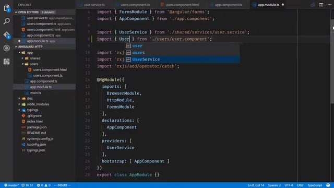The height and width of the screenshot is (188, 334).
Task: Open tsconfig.json in the file tree
Action: click(x=44, y=145)
